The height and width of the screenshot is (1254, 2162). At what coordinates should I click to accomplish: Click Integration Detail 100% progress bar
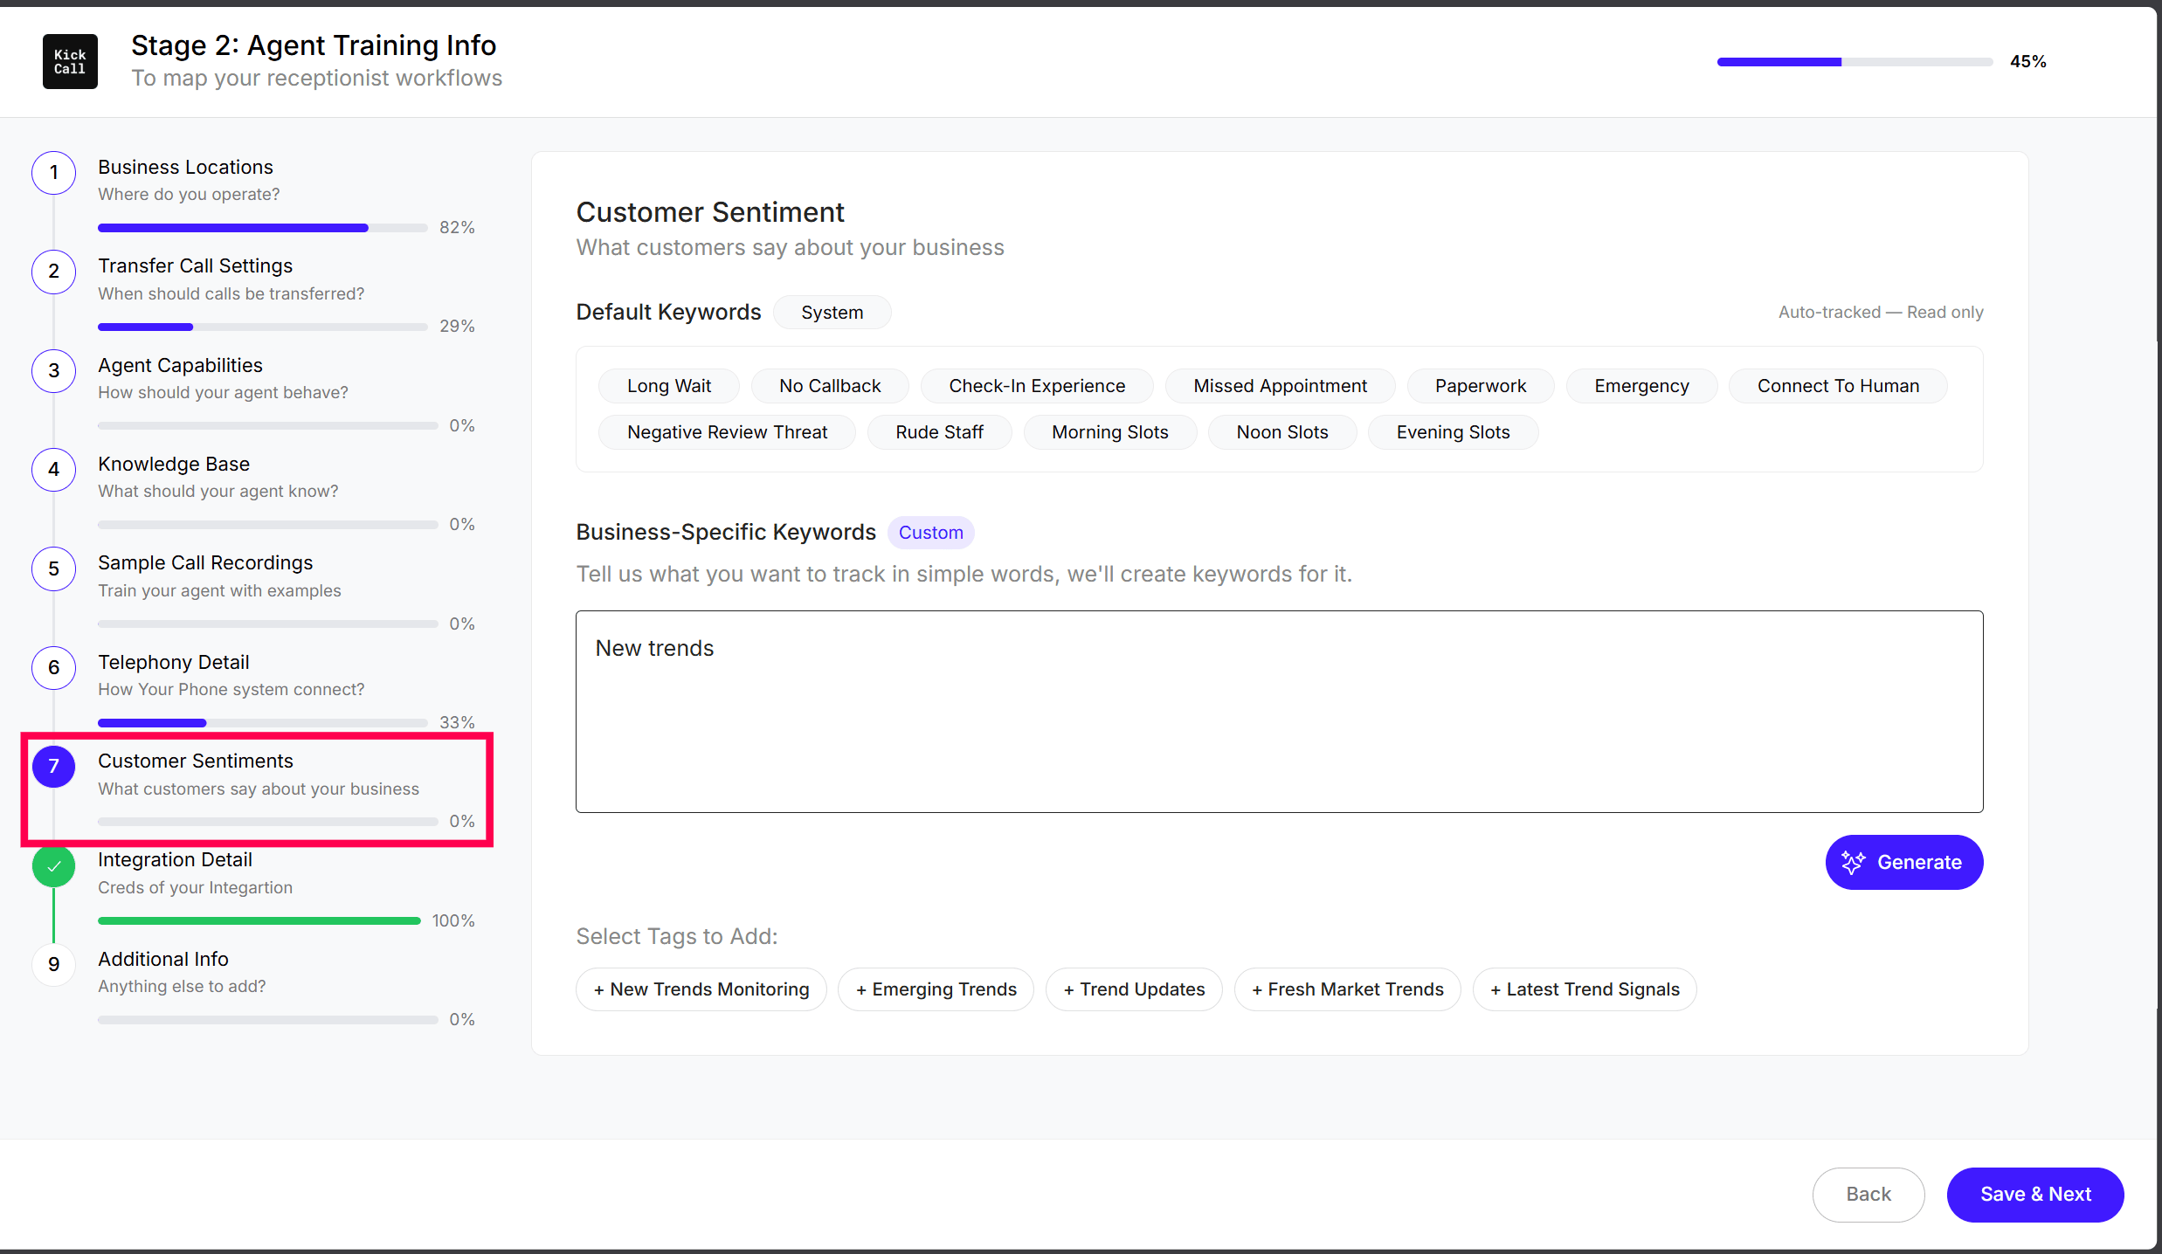point(259,920)
